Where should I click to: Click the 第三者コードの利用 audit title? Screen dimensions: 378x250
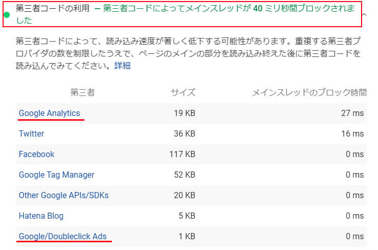click(52, 8)
